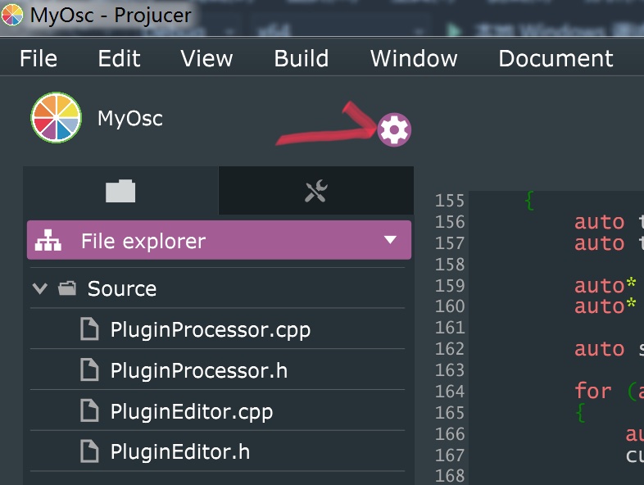Open the File explorer dropdown arrow
Screen dimensions: 644x485
[x=390, y=241]
